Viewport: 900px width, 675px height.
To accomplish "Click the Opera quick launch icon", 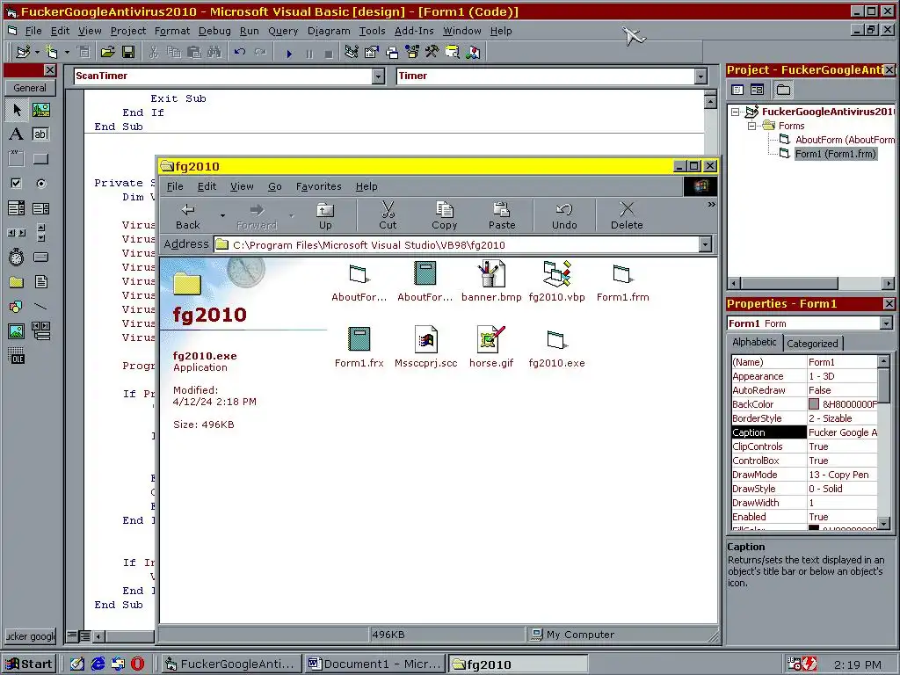I will tap(138, 664).
